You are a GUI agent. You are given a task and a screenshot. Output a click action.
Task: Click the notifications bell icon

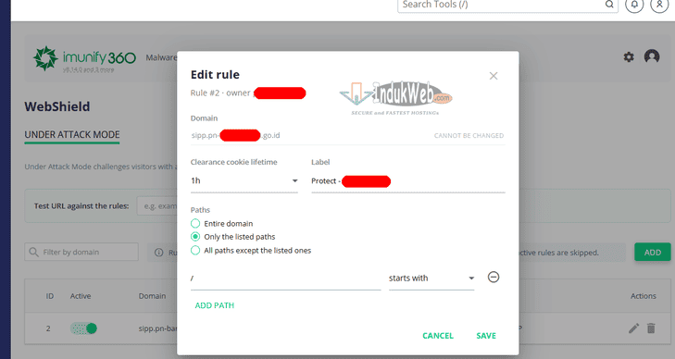(x=634, y=5)
